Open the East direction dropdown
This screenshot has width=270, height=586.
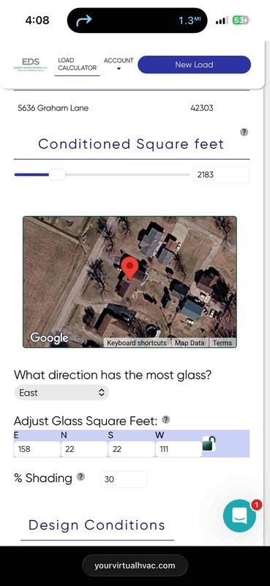(61, 393)
